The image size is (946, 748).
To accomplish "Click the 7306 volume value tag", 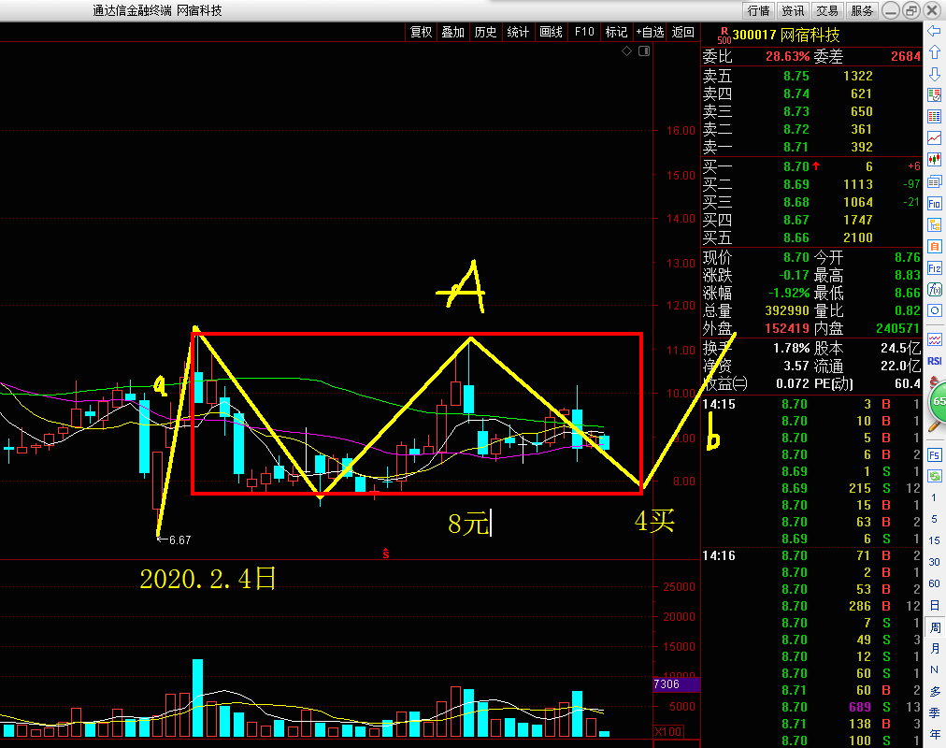I will [677, 684].
